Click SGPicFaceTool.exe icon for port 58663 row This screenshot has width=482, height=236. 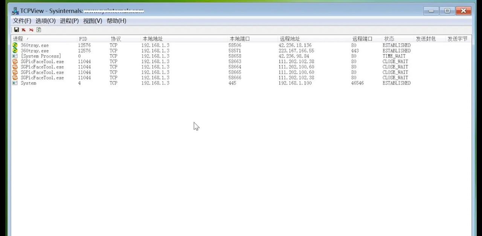click(x=15, y=61)
